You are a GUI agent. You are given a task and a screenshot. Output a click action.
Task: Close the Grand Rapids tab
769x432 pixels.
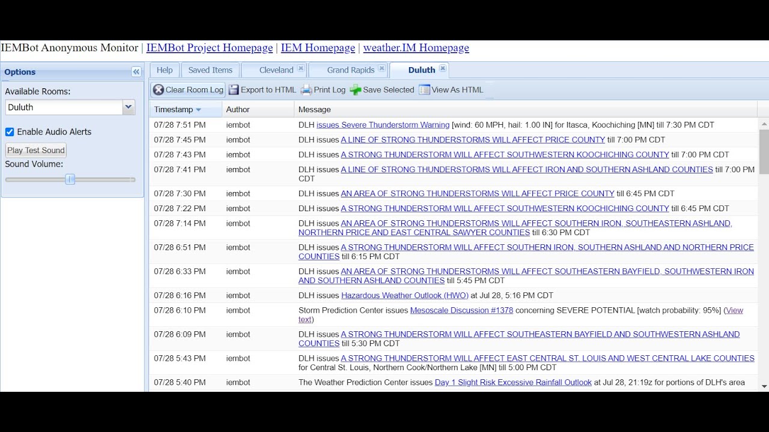[381, 69]
